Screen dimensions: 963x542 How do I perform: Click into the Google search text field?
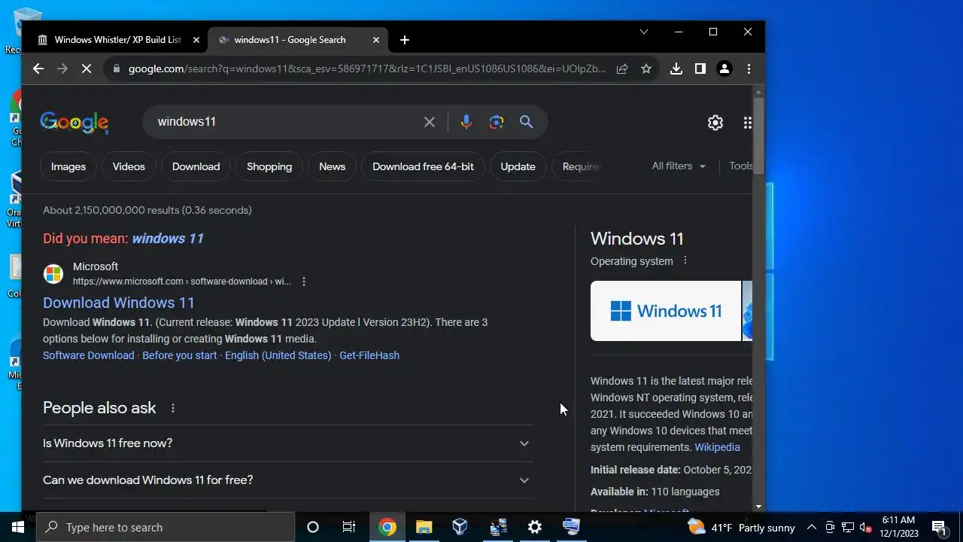pos(286,122)
